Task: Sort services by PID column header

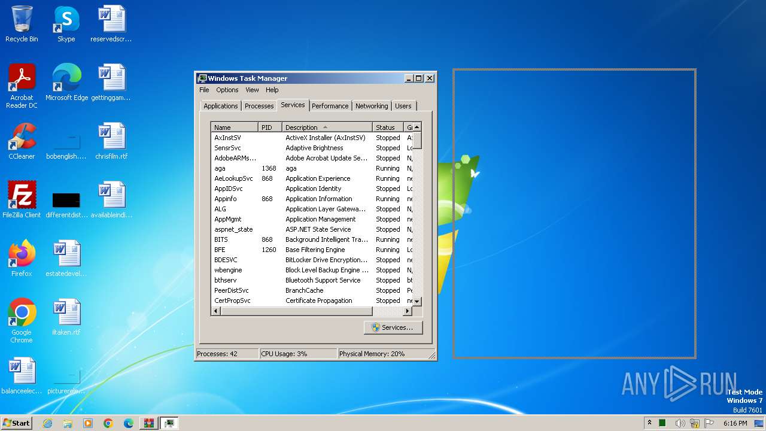Action: point(270,128)
